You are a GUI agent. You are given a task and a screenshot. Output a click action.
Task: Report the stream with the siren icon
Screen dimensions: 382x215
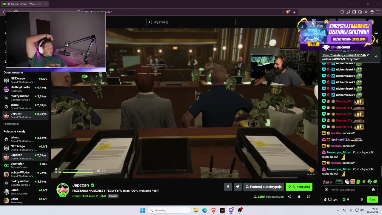(x=299, y=197)
